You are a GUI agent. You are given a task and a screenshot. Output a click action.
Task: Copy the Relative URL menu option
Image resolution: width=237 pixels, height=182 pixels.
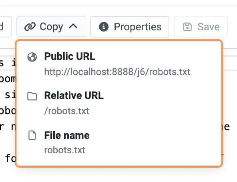click(119, 103)
